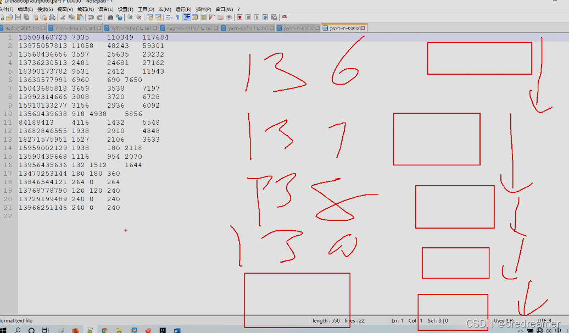Viewport: 569px width, 333px height.
Task: Toggle synchronized horizontal scrolling
Action: (x=158, y=17)
